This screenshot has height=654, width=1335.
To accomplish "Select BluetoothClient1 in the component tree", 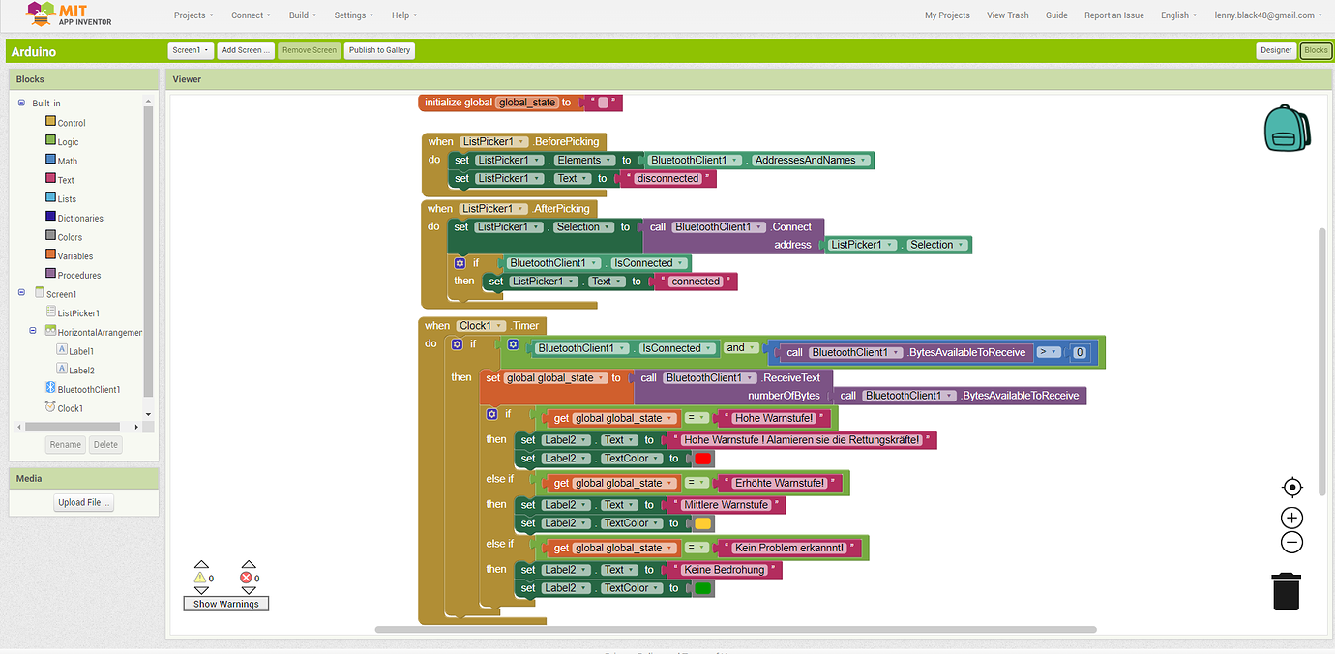I will tap(88, 389).
